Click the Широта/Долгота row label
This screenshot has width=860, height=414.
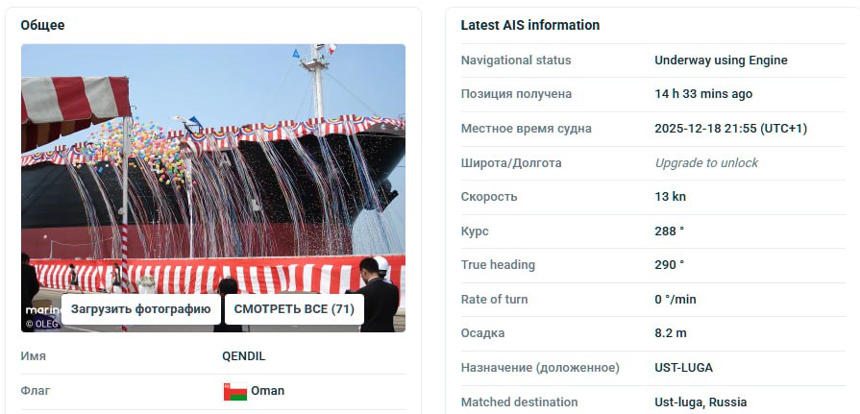point(511,163)
